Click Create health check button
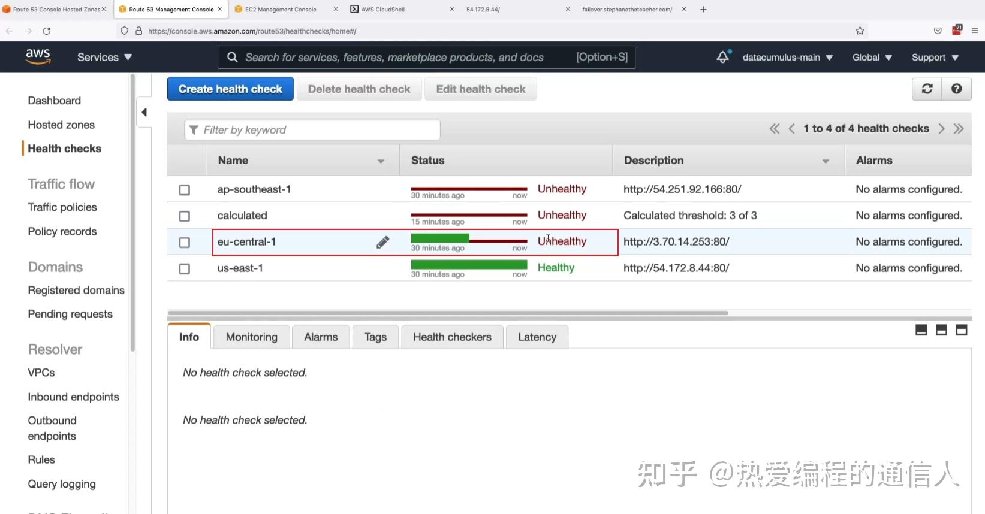 [230, 89]
